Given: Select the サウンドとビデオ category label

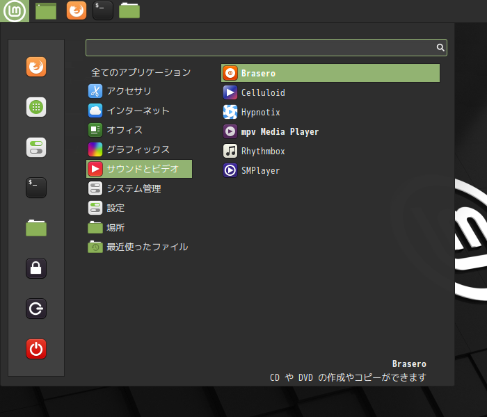Looking at the screenshot, I should [x=143, y=169].
